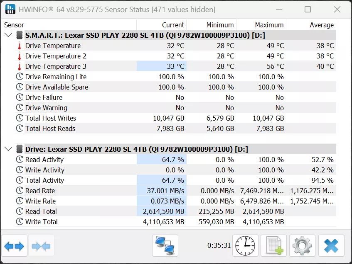Open sensor settings gear button
Image resolution: width=352 pixels, height=264 pixels.
tap(302, 246)
